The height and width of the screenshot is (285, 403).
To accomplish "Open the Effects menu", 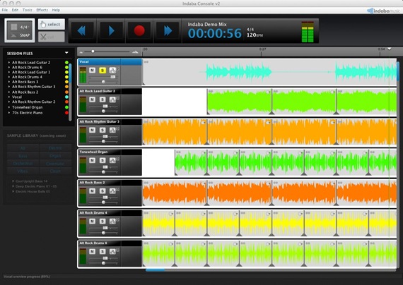I will point(42,10).
